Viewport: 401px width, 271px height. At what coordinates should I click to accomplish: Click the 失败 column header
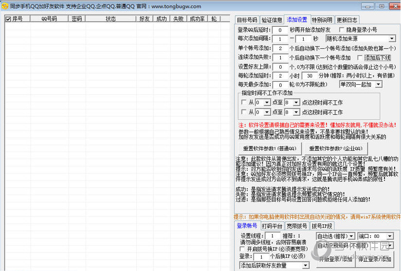coord(178,18)
